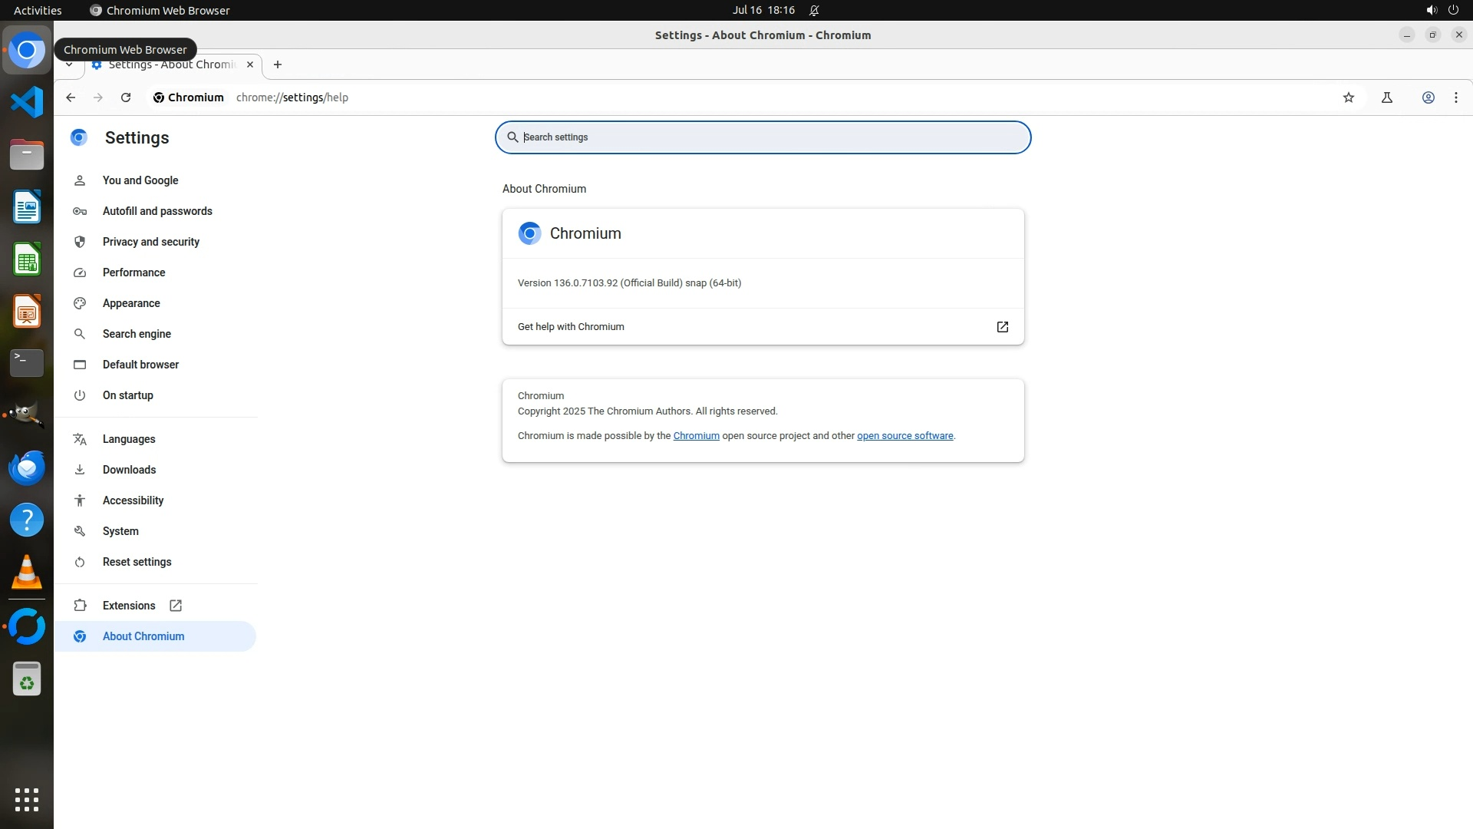Follow the open source software link
The image size is (1473, 829).
[x=905, y=436]
